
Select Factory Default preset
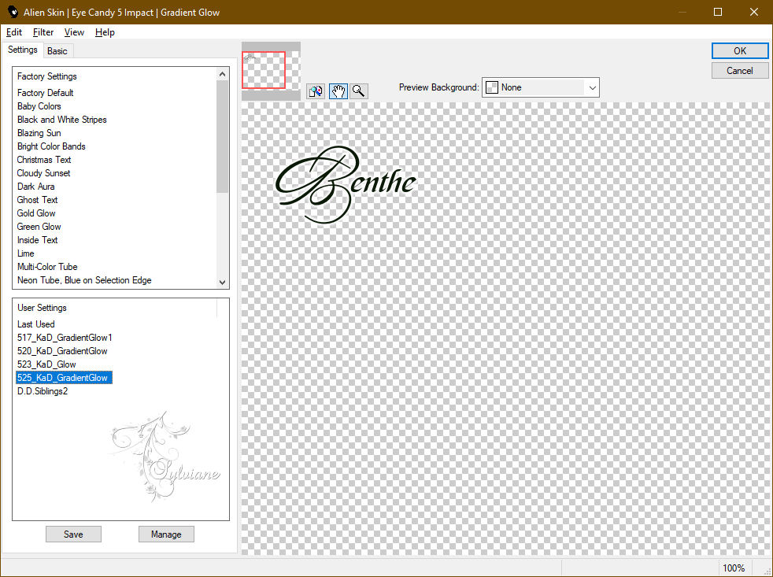(46, 93)
